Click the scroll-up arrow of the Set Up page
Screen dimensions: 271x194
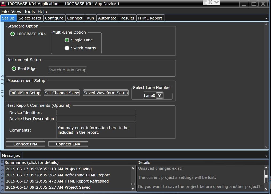click(266, 23)
